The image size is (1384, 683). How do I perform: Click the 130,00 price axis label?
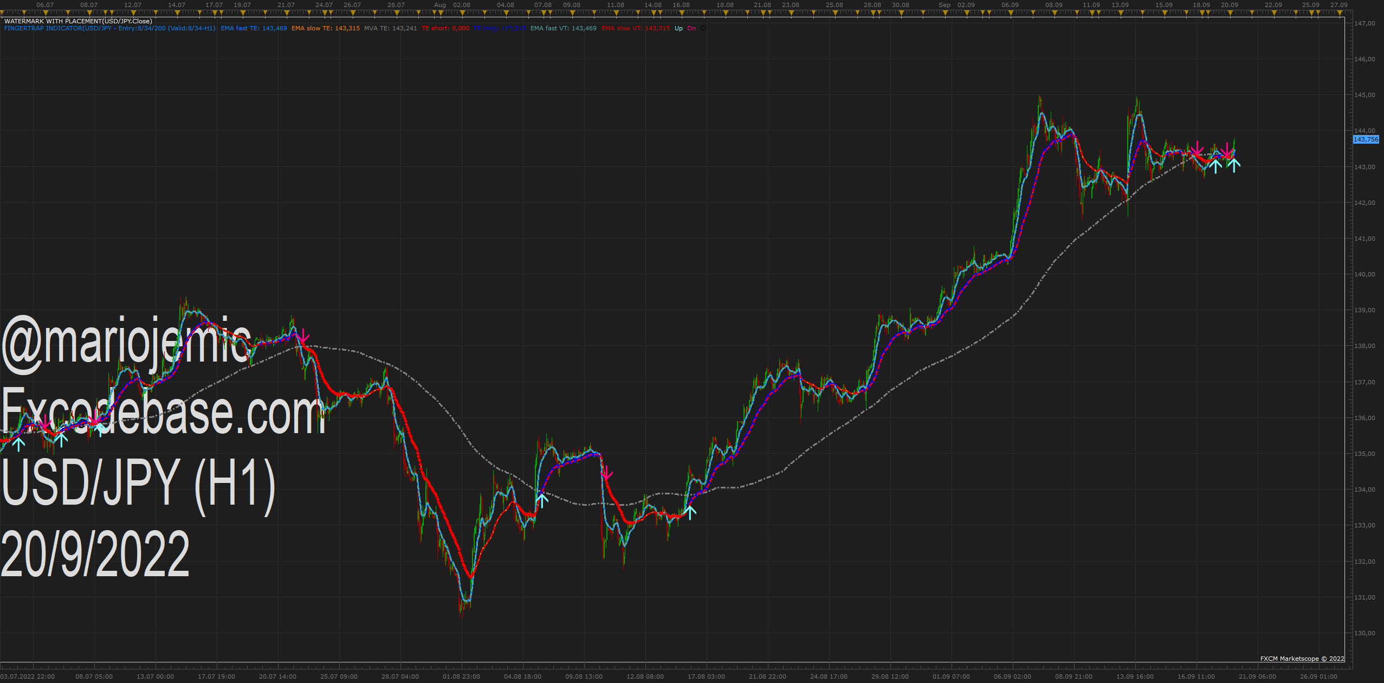click(x=1364, y=633)
